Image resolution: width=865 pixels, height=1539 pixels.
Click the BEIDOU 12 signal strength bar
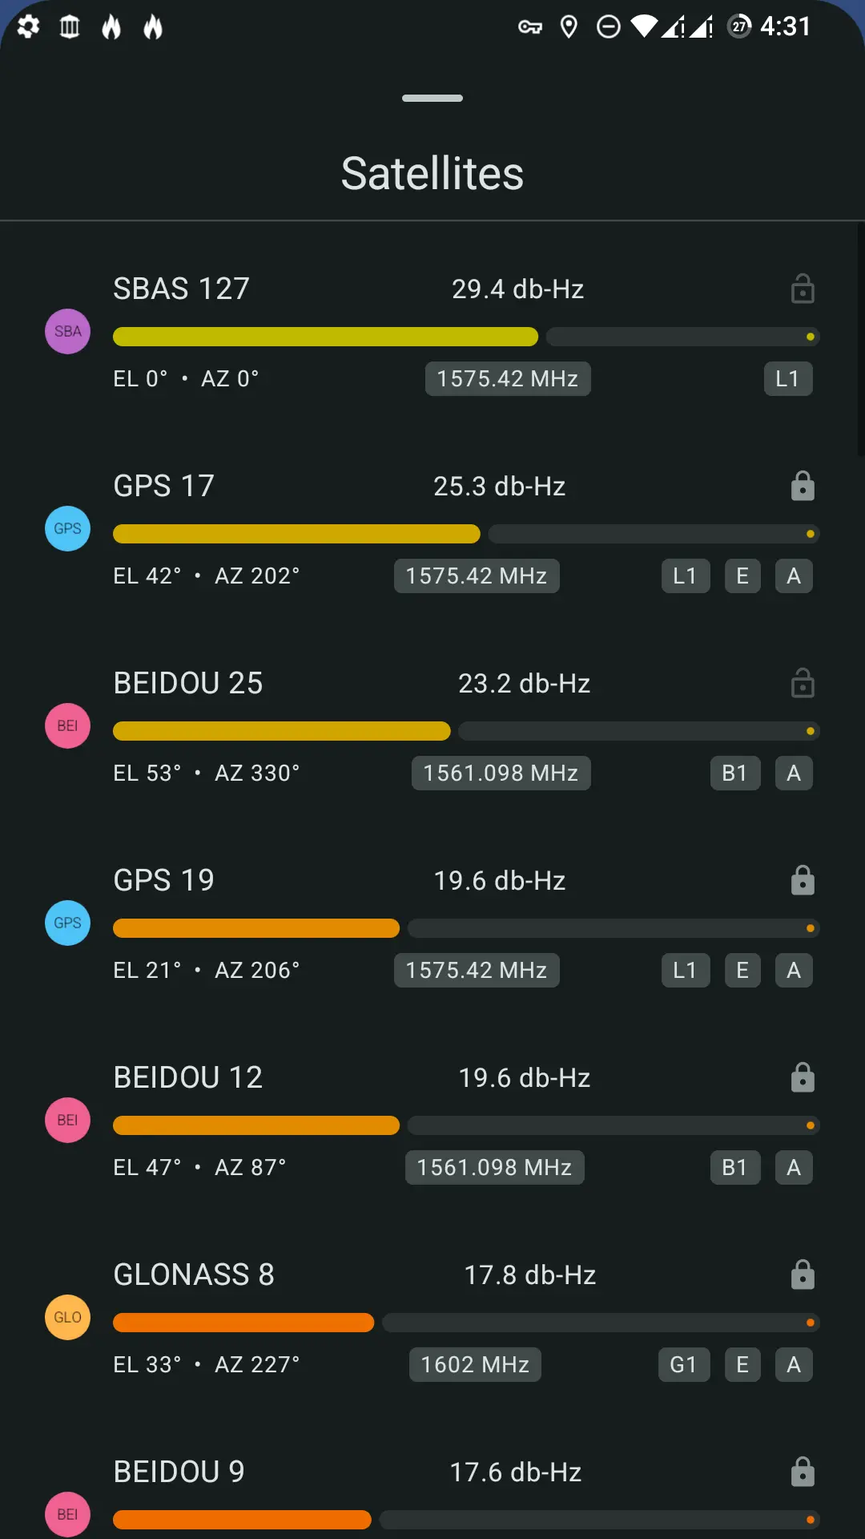tap(466, 1125)
